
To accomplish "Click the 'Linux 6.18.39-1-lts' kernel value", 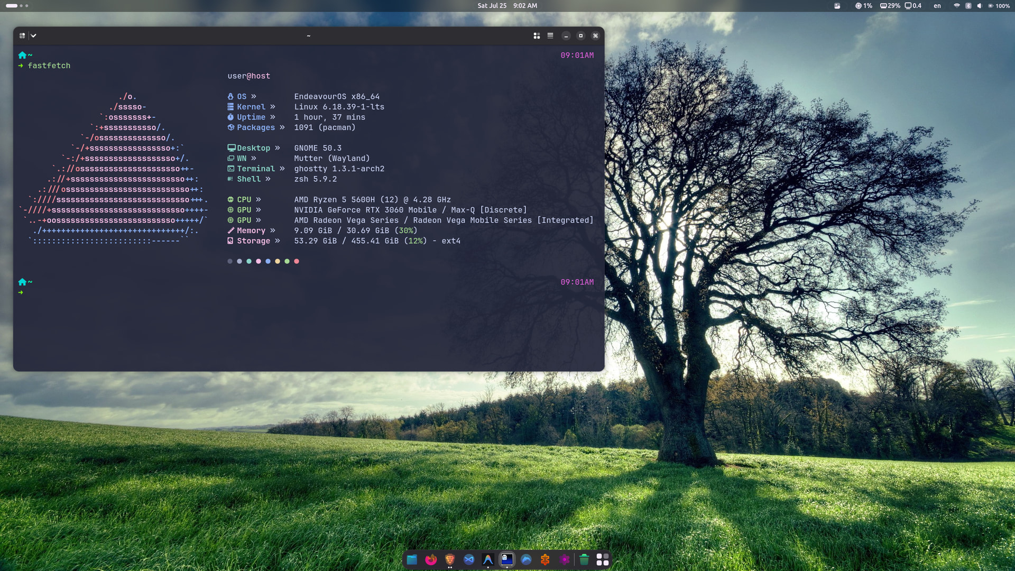I will pos(339,107).
